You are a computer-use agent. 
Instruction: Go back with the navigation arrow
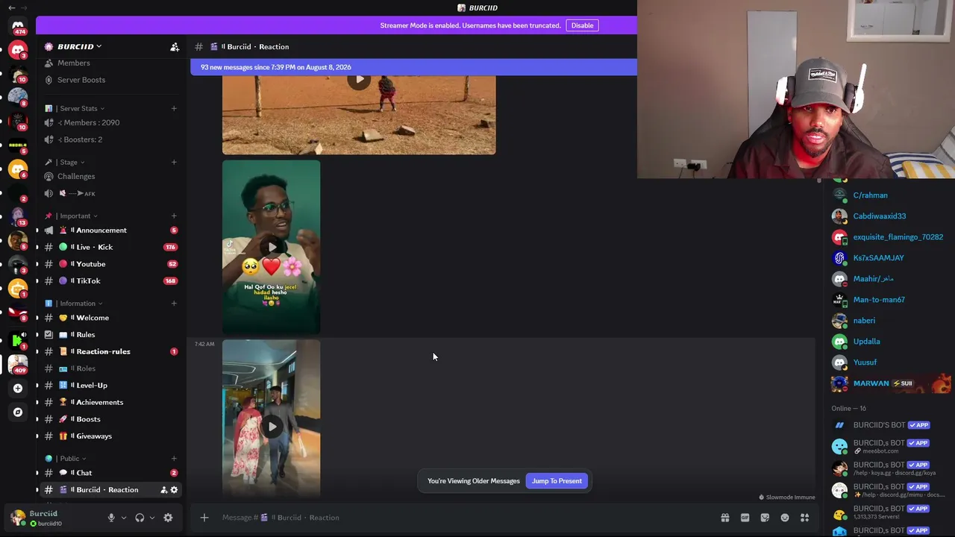click(11, 7)
